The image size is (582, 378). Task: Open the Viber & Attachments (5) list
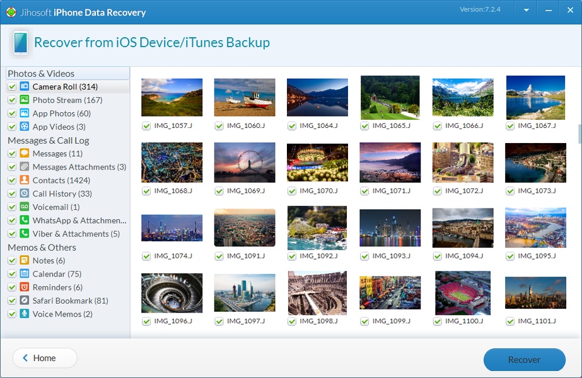76,234
